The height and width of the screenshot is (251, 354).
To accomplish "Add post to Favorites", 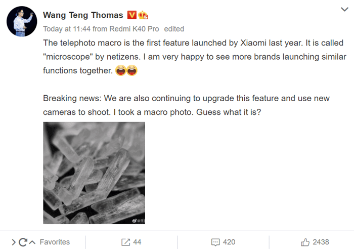I will 55,242.
